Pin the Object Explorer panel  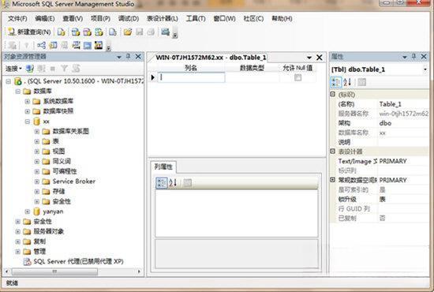[128, 57]
